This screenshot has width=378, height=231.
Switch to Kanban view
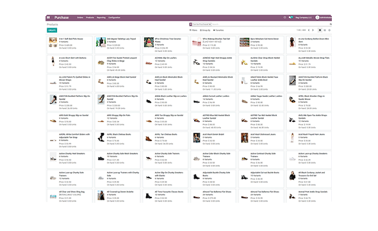tap(320, 30)
